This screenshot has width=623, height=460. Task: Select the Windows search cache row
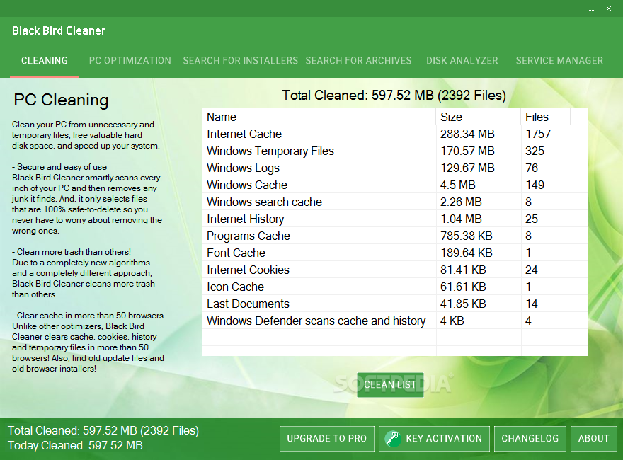(x=395, y=202)
